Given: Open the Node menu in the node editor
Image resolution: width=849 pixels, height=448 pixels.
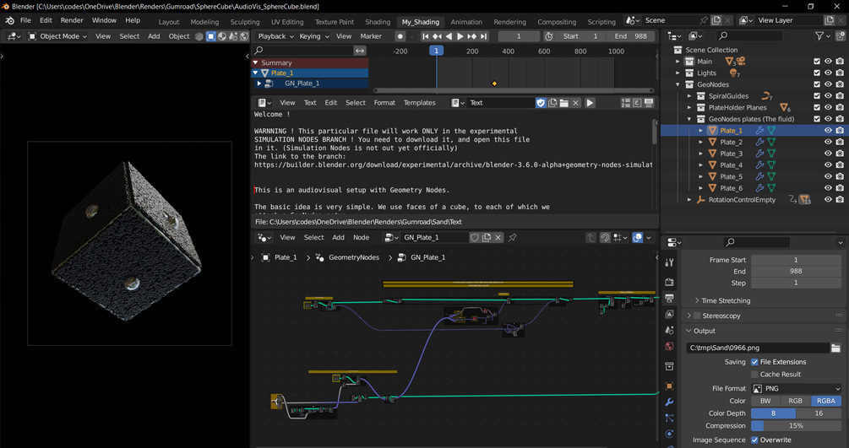Looking at the screenshot, I should [x=362, y=238].
